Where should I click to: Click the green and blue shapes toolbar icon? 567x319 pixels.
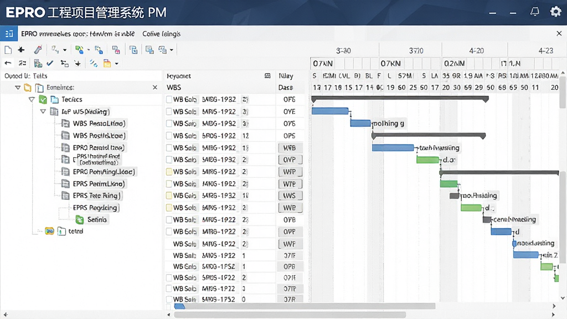click(x=79, y=49)
